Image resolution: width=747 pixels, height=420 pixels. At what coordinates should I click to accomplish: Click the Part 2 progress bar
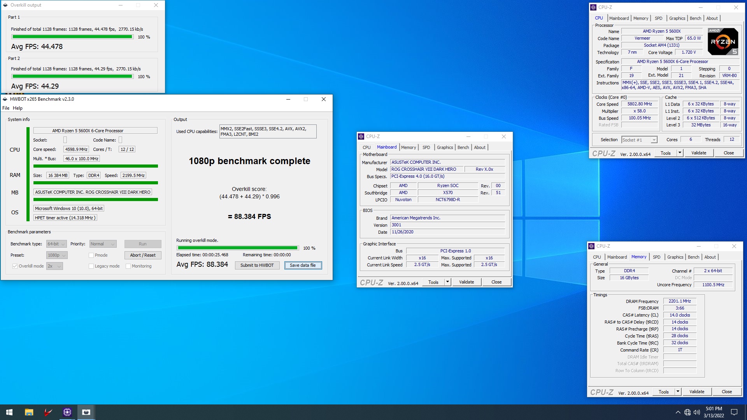click(x=72, y=77)
